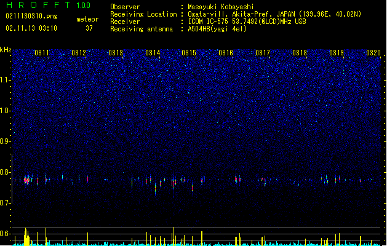Click the 0.9 frequency axis label
The image size is (387, 246).
click(x=5, y=141)
